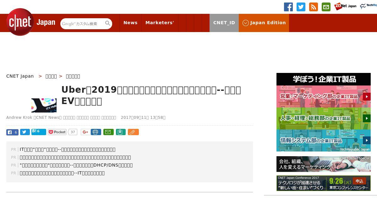
Task: Open the CNET Japan Special marketing banner
Action: click(x=324, y=164)
